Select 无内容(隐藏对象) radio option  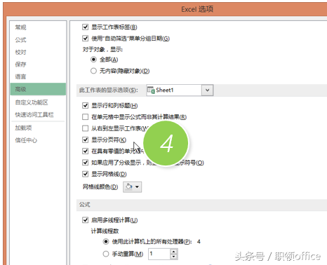(x=93, y=71)
